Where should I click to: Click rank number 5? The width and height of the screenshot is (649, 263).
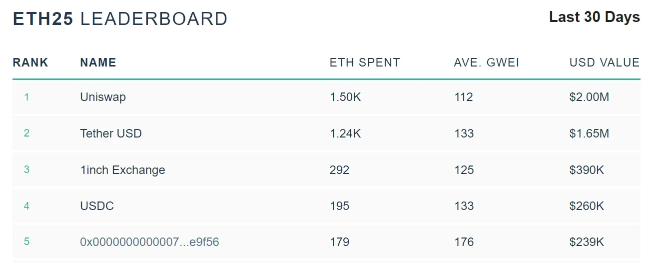[x=26, y=242]
